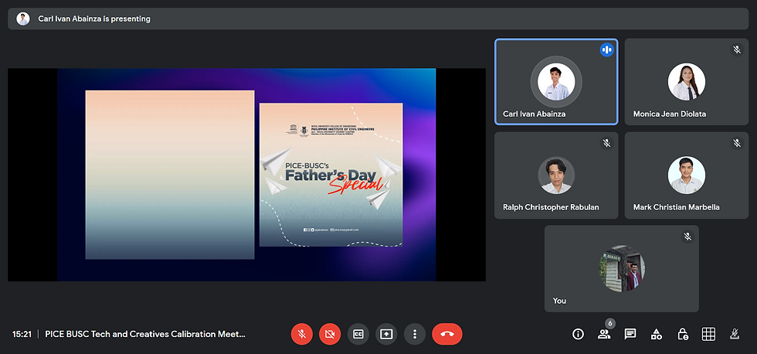This screenshot has width=757, height=354.
Task: Open the chat with everyone panel
Action: coord(630,334)
